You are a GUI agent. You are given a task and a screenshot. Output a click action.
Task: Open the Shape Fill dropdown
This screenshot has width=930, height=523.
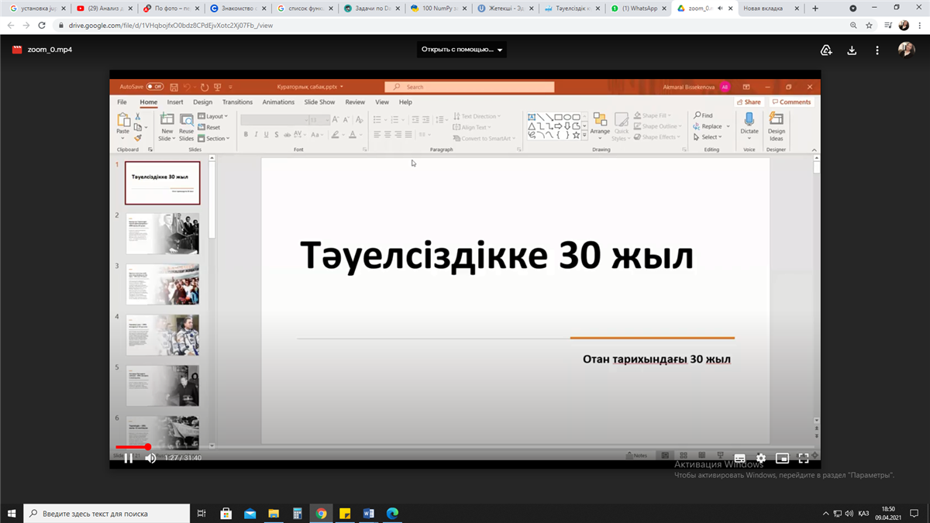[653, 116]
